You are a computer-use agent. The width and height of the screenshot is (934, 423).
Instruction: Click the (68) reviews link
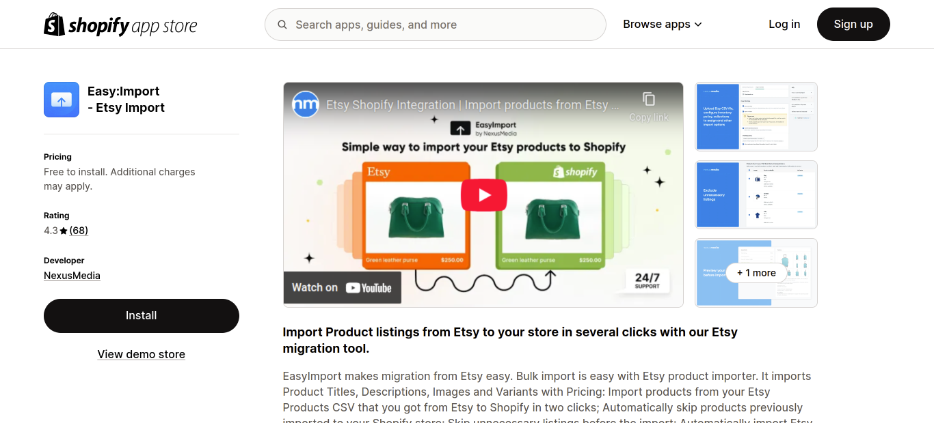coord(78,230)
